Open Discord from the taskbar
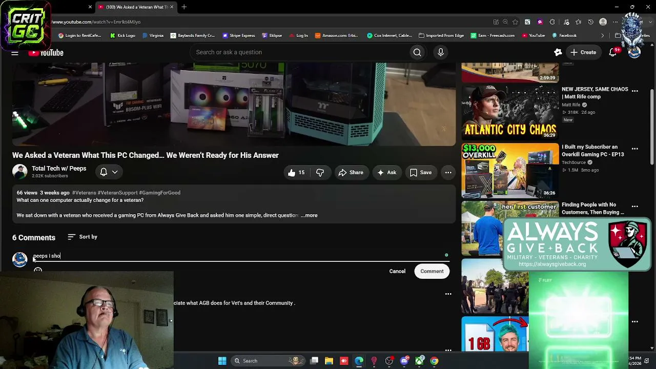 coord(404,361)
